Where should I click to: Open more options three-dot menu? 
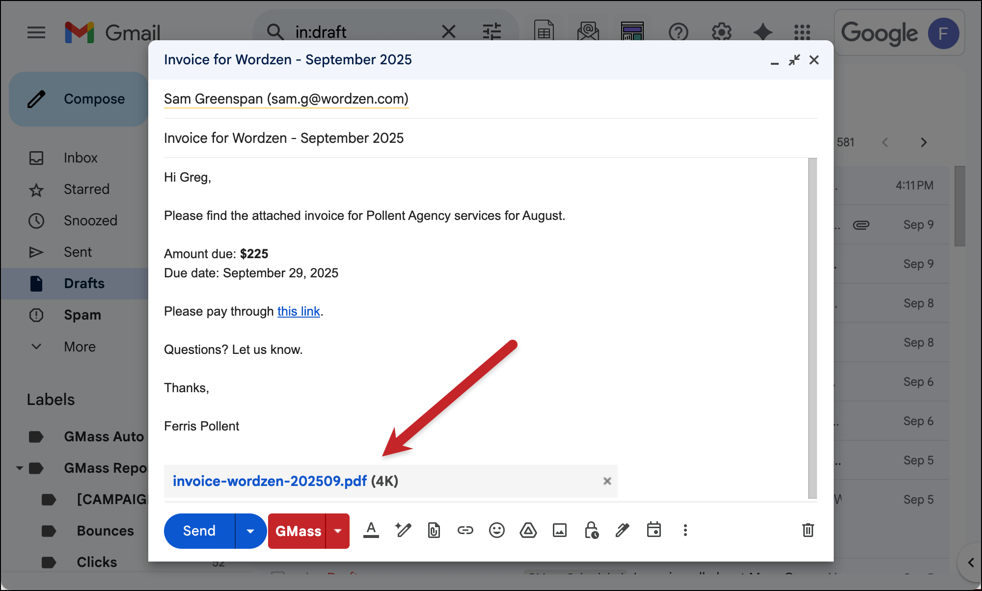685,530
